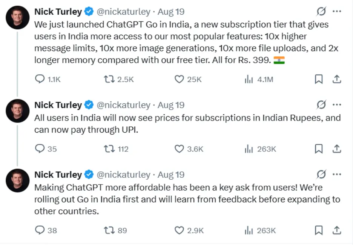
Task: Reply to the ChatGPT Go launch tweet
Action: (x=40, y=79)
